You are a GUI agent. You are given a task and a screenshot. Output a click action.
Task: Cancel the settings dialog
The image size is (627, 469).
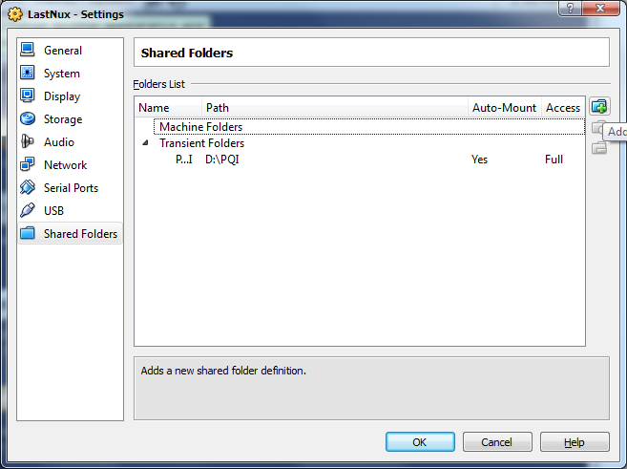[x=496, y=442]
